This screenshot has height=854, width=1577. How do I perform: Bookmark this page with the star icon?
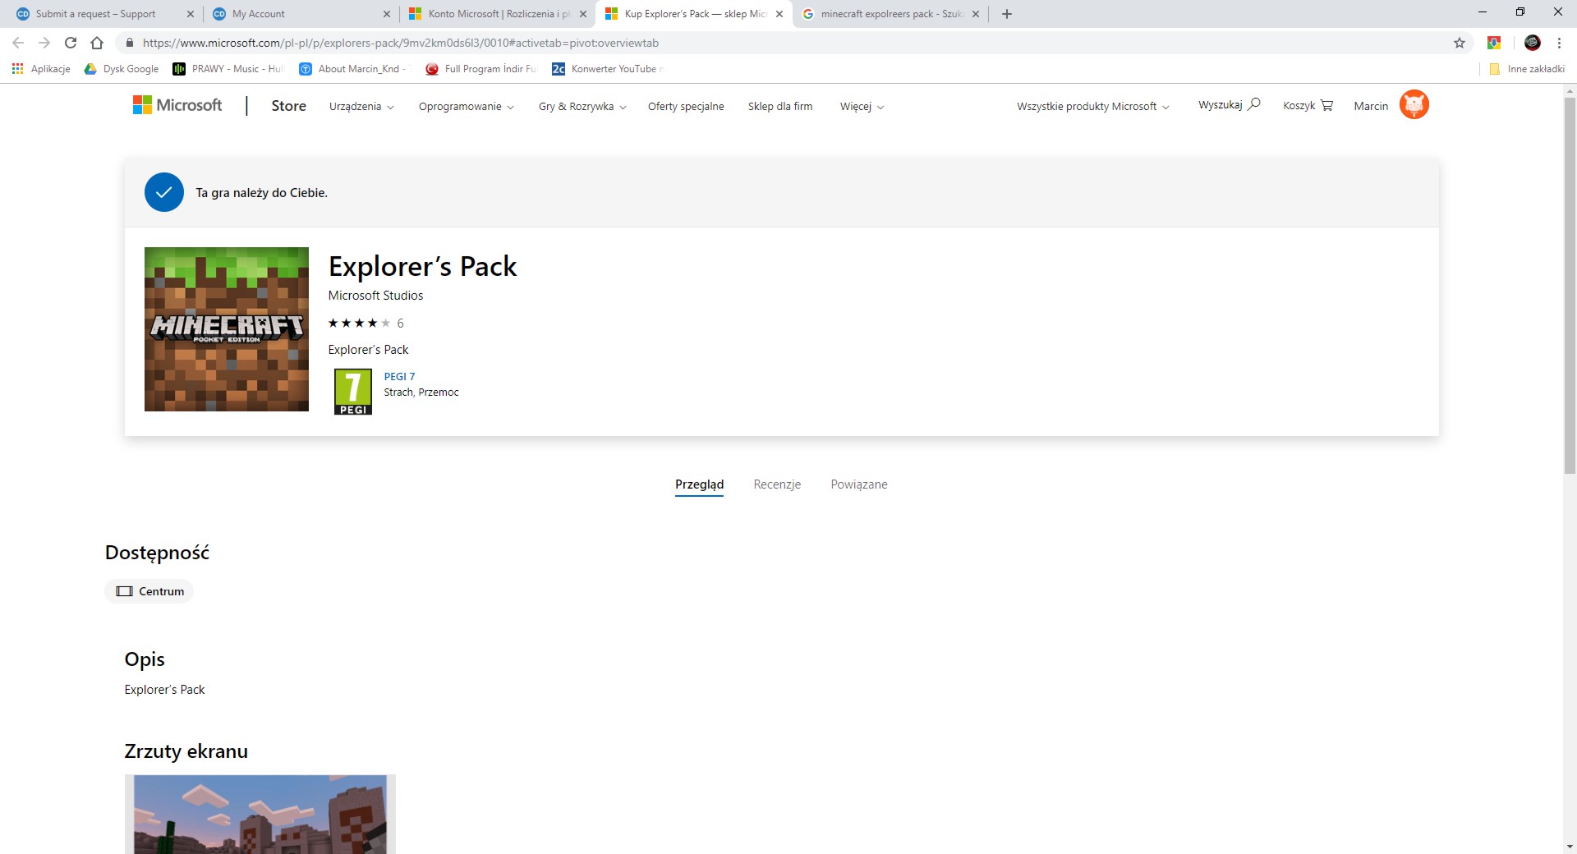point(1460,43)
